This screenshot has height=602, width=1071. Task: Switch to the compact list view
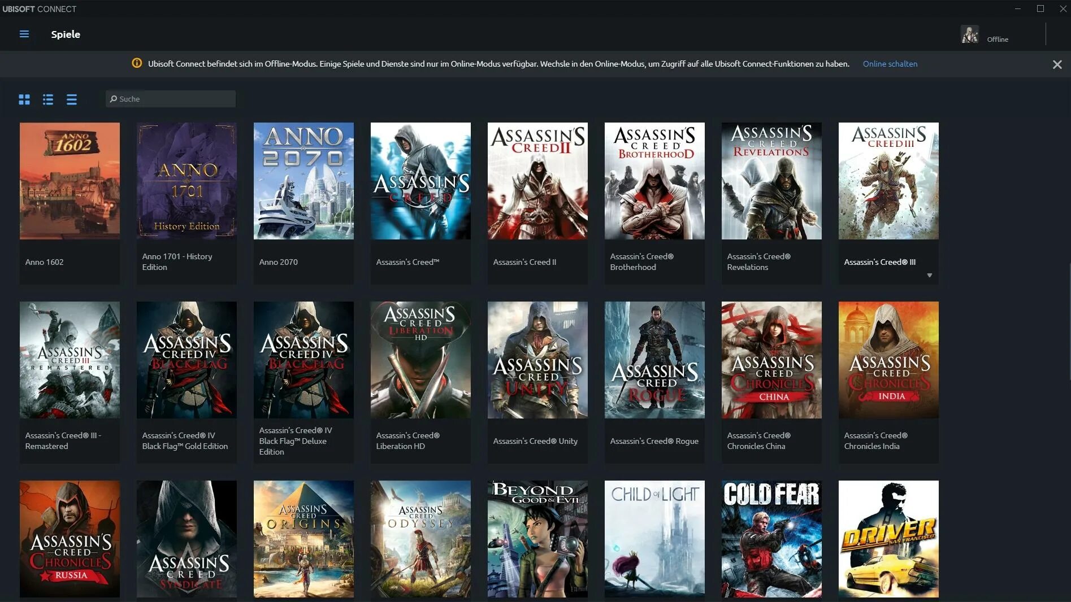[x=71, y=99]
